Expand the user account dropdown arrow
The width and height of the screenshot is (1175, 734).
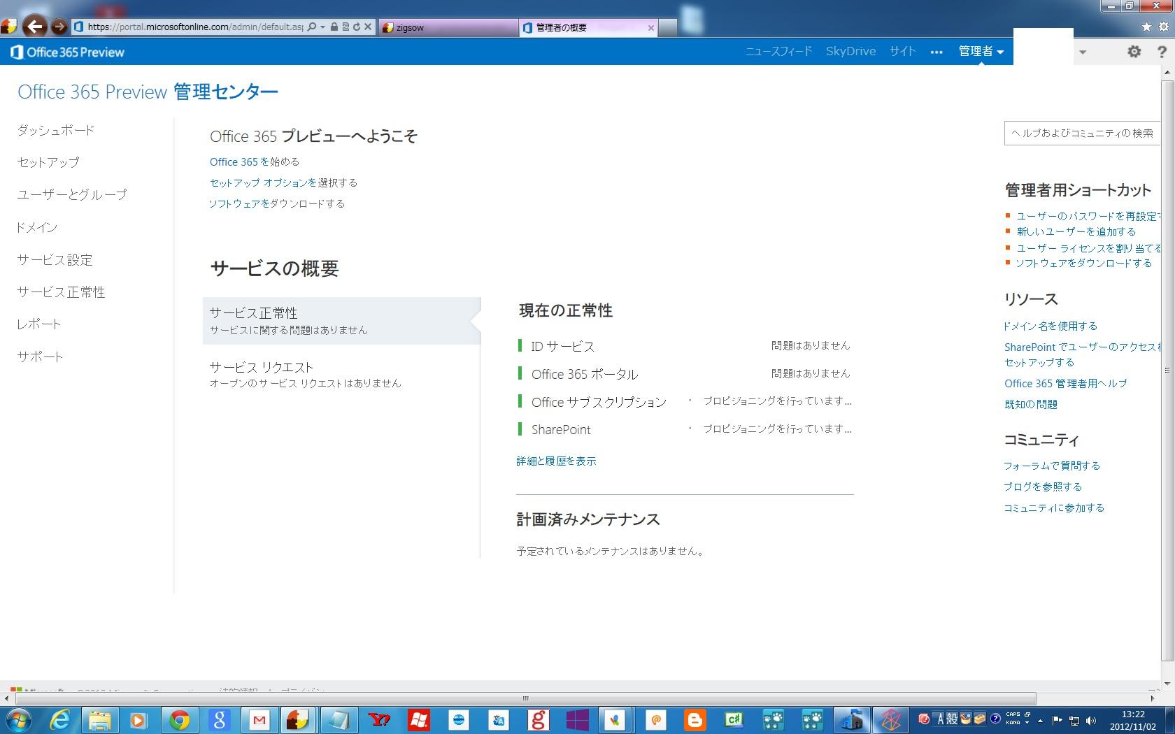pyautogui.click(x=1083, y=52)
